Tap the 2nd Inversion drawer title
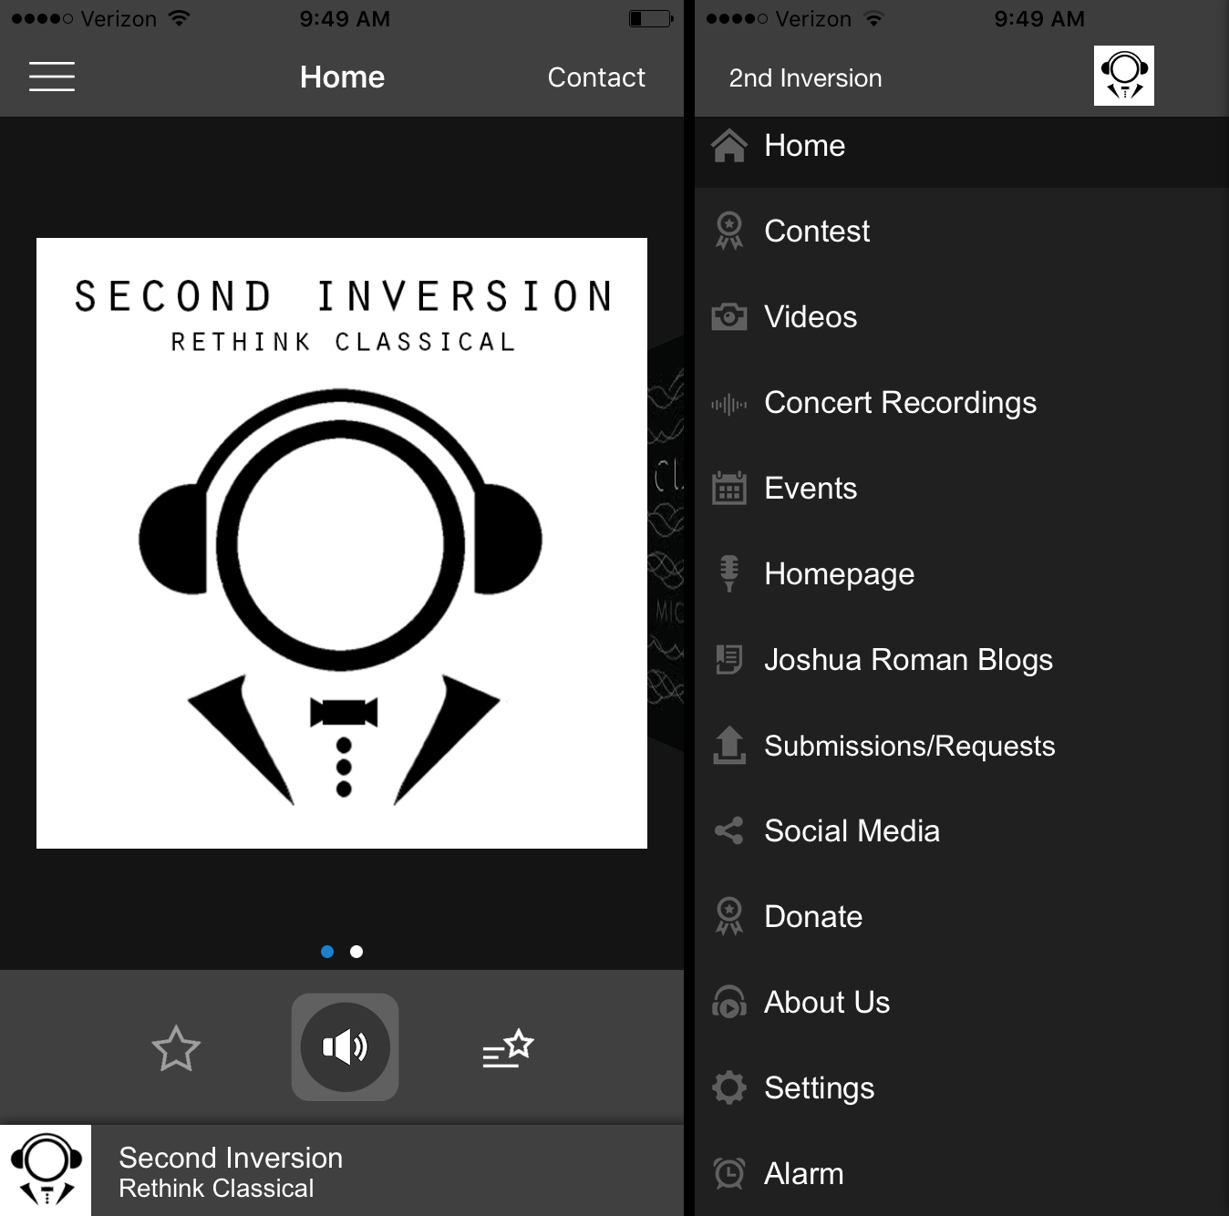The width and height of the screenshot is (1229, 1216). click(x=805, y=78)
